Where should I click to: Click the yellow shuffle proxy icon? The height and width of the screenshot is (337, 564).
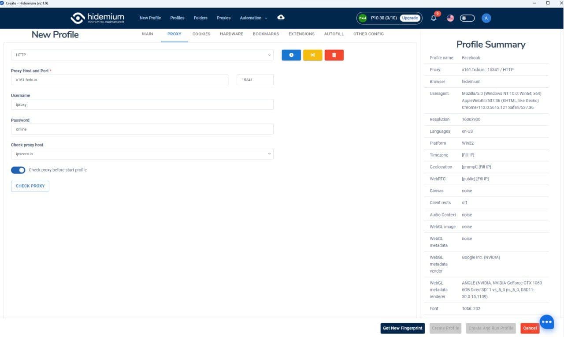(x=312, y=55)
